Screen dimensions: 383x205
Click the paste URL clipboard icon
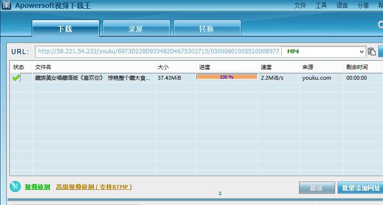pos(371,51)
